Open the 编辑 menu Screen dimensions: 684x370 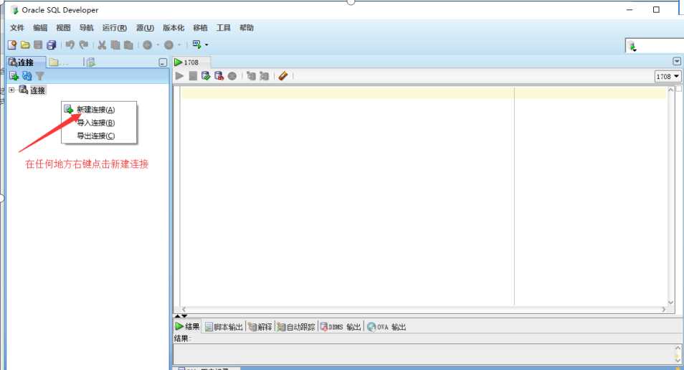(40, 27)
